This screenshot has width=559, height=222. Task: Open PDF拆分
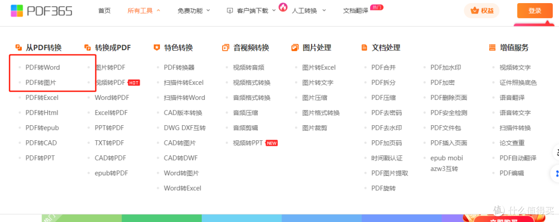click(384, 83)
